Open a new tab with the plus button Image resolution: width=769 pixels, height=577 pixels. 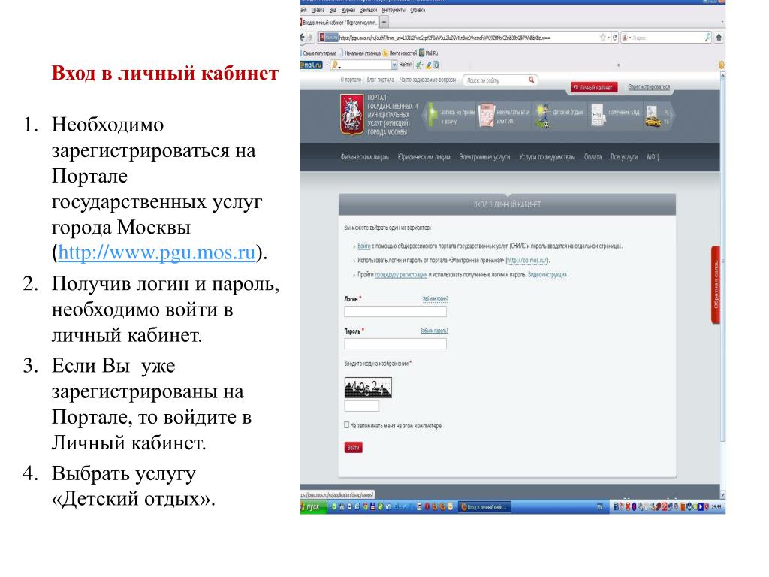point(384,22)
